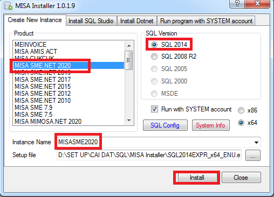
Task: Select the x64 architecture option
Action: coord(241,123)
